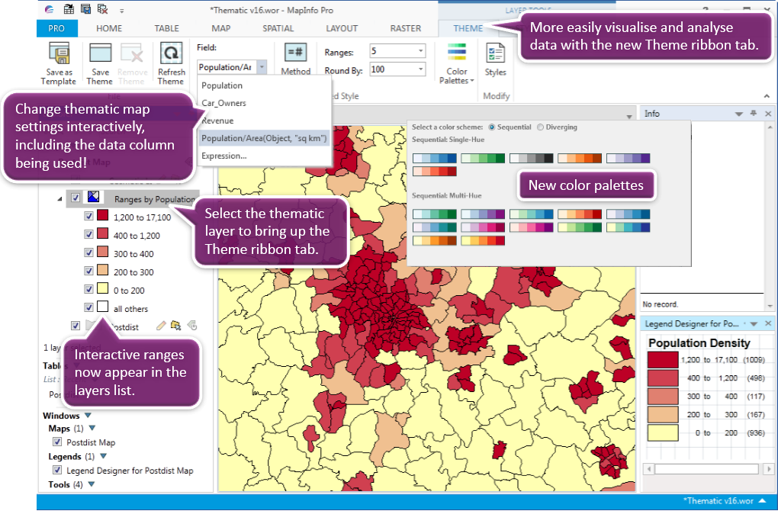The image size is (778, 511).
Task: Open the Quick Access Toolbar customize arrow
Action: click(x=121, y=10)
